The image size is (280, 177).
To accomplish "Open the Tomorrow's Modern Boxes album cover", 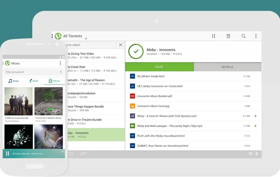I will (48, 101).
